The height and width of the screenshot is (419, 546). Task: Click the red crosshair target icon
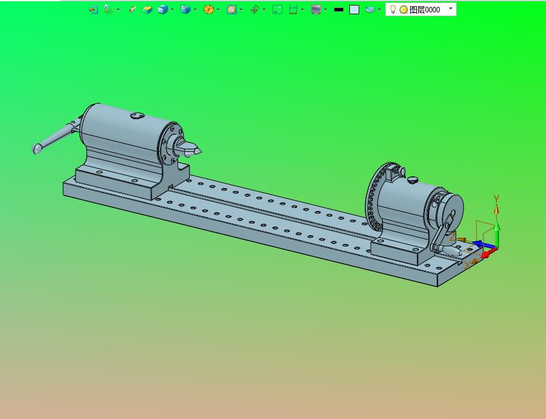254,10
